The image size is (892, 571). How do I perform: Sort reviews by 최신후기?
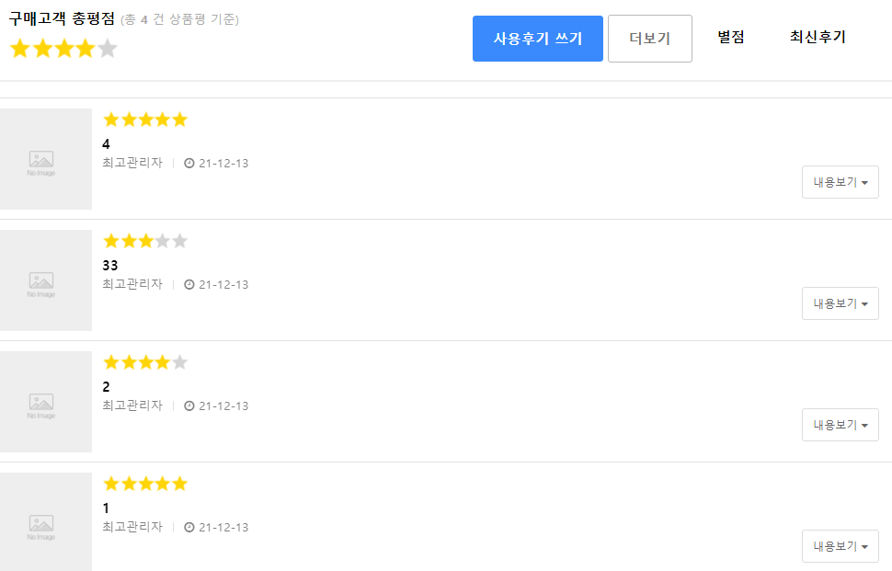pyautogui.click(x=818, y=37)
